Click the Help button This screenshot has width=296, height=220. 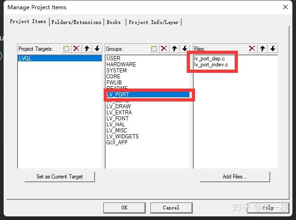[268, 208]
